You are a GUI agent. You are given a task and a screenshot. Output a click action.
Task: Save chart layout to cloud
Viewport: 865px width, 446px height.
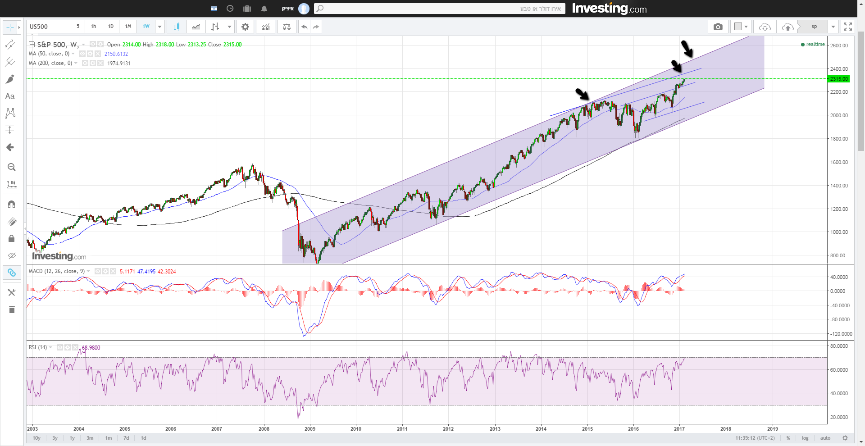click(788, 27)
